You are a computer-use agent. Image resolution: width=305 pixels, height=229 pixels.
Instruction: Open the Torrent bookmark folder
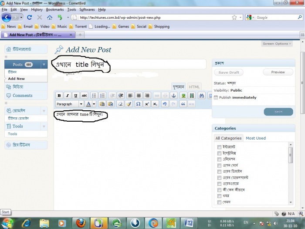pyautogui.click(x=78, y=27)
